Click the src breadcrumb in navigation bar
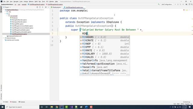This screenshot has width=193, height=109. [15, 4]
